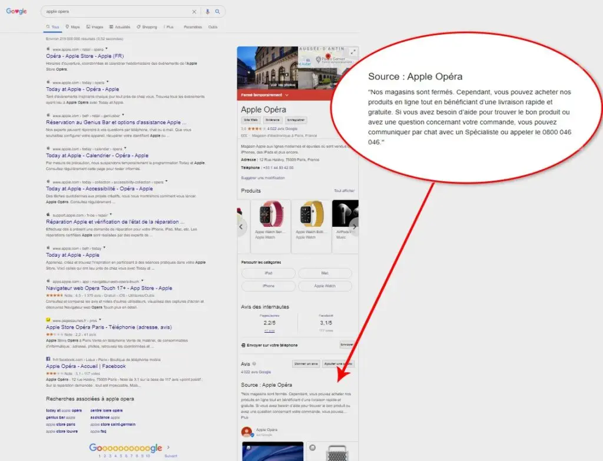Click the Google logo
This screenshot has height=461, width=603.
(x=16, y=11)
